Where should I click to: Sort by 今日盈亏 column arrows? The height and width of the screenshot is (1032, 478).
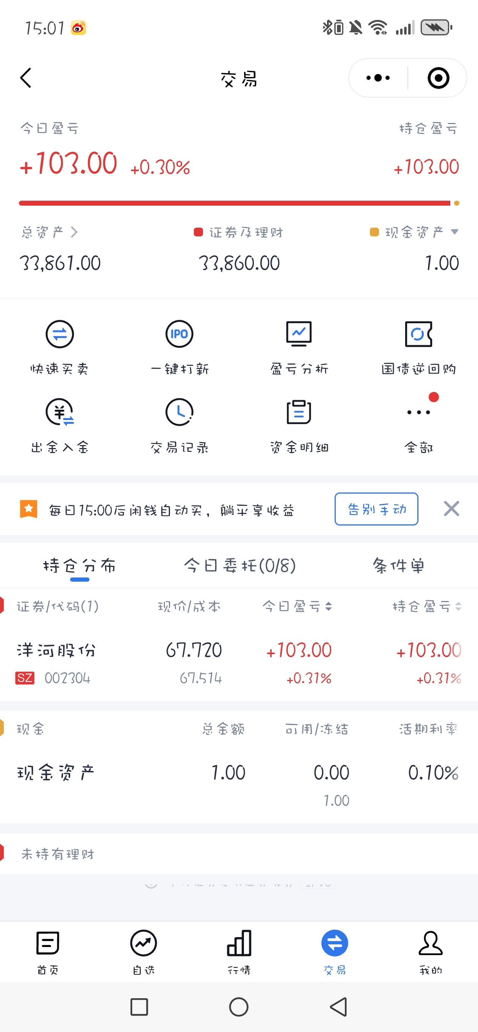click(329, 606)
